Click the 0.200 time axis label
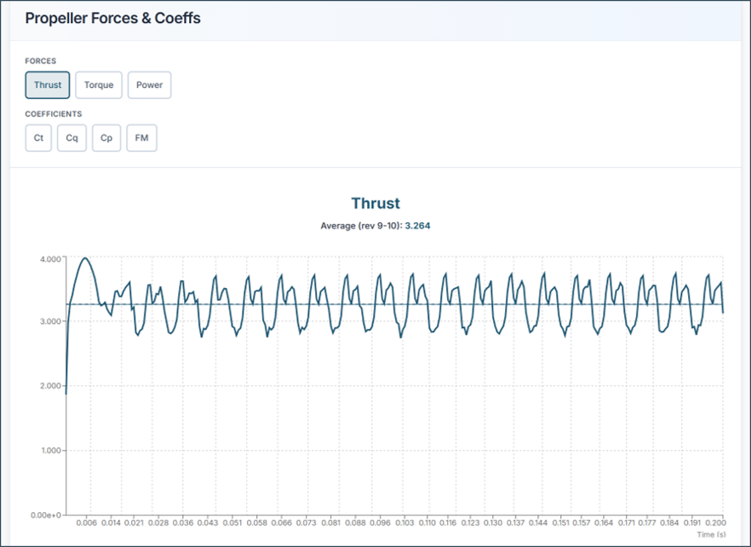Image resolution: width=751 pixels, height=547 pixels. point(714,521)
